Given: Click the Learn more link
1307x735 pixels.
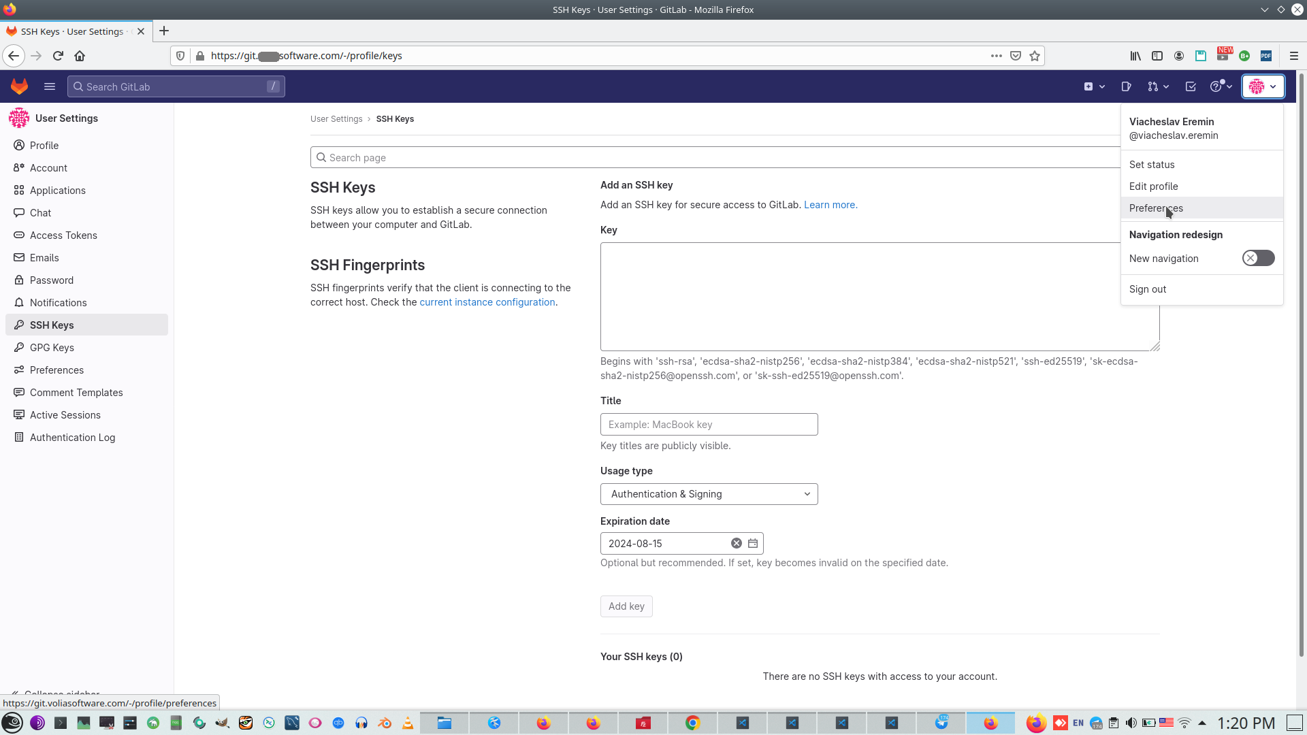Looking at the screenshot, I should (830, 205).
